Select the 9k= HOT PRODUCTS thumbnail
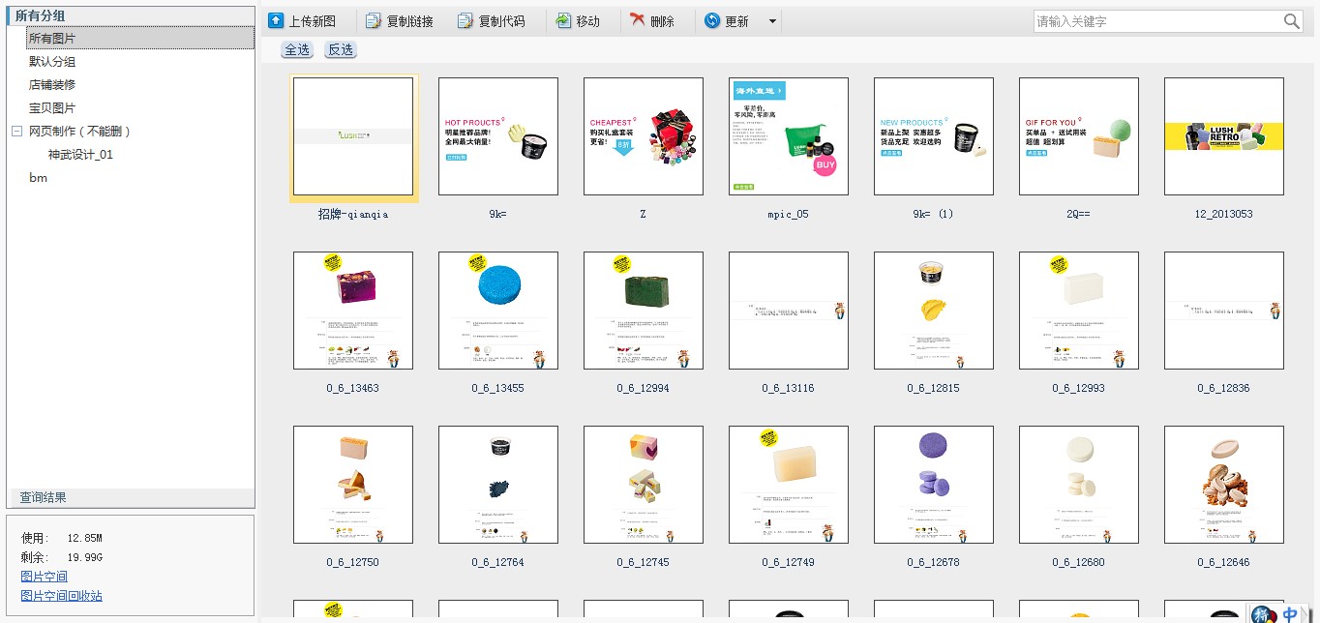Viewport: 1320px width, 623px height. pos(498,136)
